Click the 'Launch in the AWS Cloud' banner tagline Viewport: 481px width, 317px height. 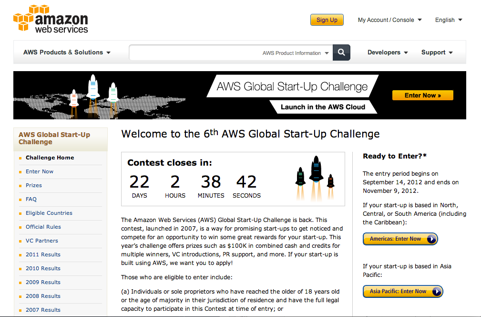point(323,107)
